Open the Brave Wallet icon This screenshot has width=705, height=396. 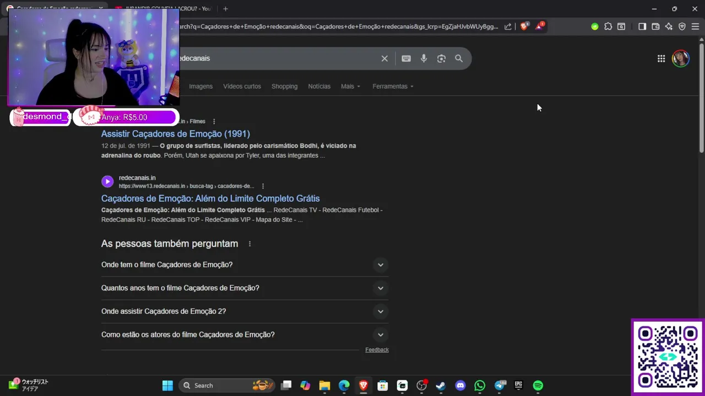[x=655, y=26]
